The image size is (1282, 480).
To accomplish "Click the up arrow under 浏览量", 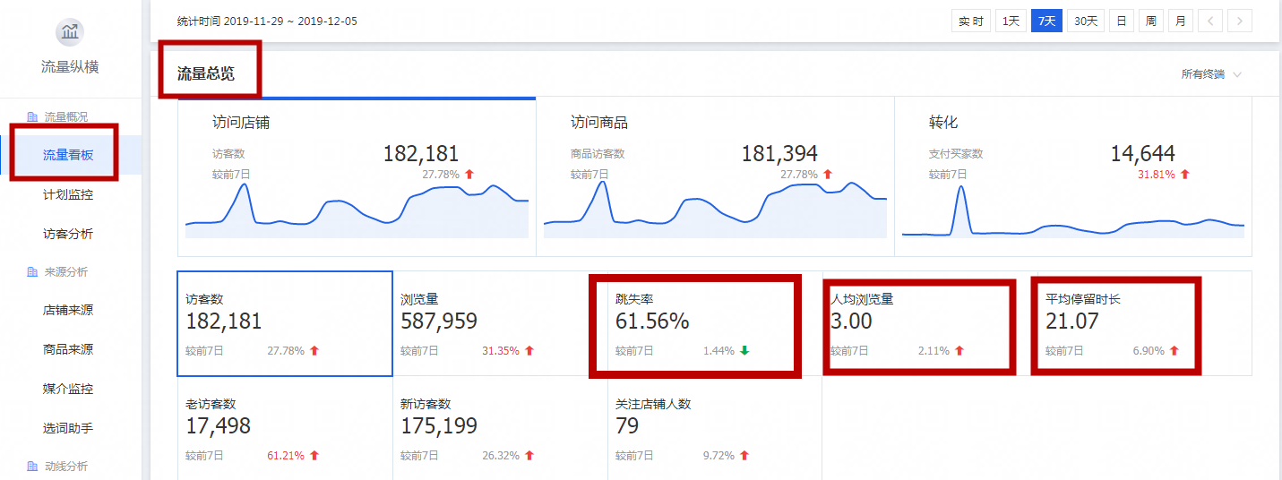I will pyautogui.click(x=529, y=350).
